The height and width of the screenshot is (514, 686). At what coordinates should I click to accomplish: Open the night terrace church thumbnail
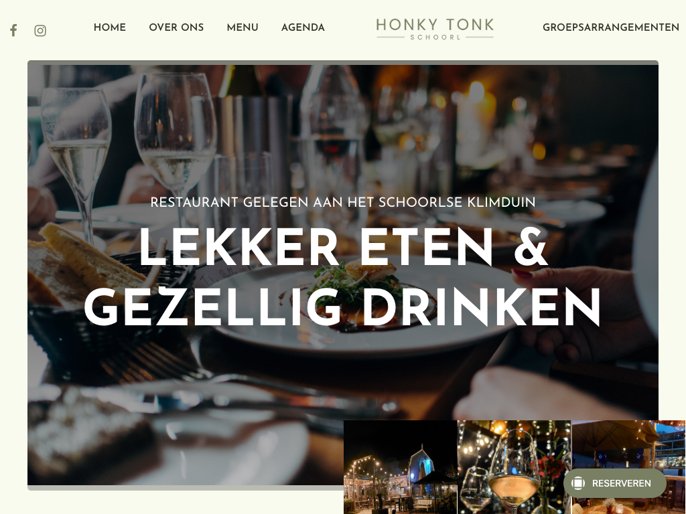point(401,466)
